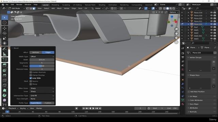218x122 pixels.
Task: Open the Edit Mode selector dropdown
Action: [x=16, y=8]
